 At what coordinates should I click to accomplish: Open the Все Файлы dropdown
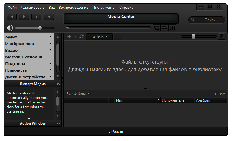pos(78,93)
